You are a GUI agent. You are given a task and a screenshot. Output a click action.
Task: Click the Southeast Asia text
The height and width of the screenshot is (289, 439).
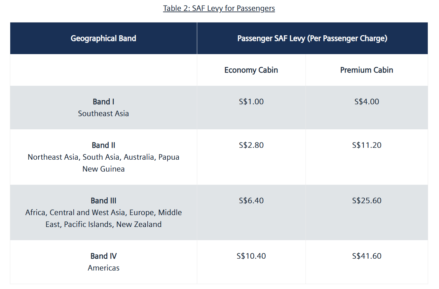tap(103, 113)
